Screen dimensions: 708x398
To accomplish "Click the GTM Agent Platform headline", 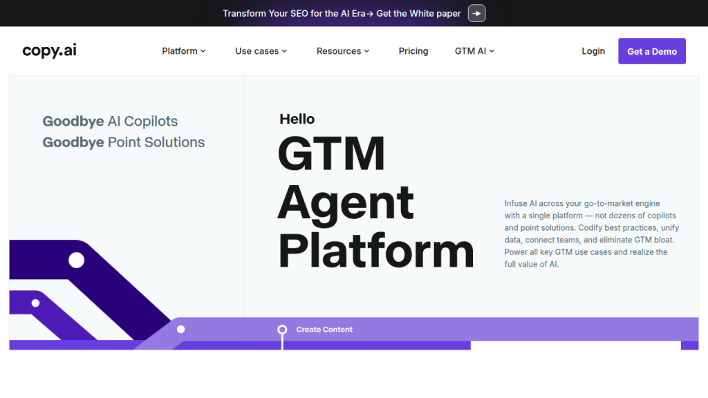I will pos(375,202).
